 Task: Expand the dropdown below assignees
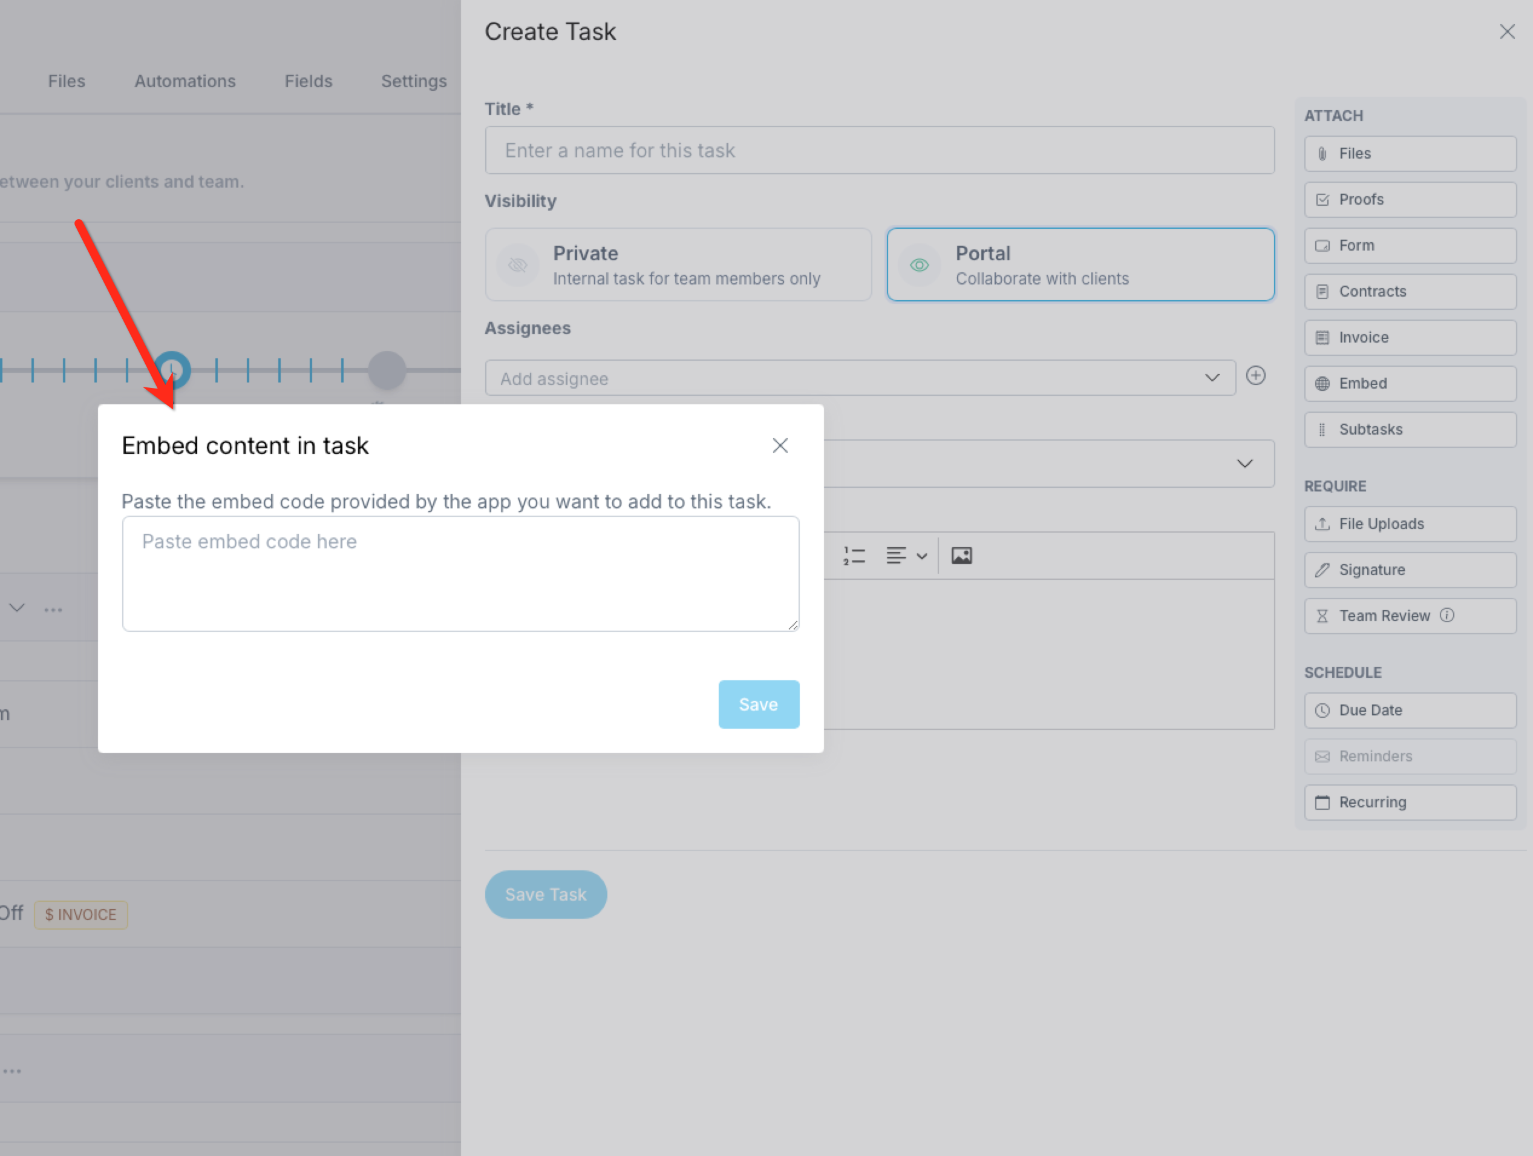[1244, 463]
